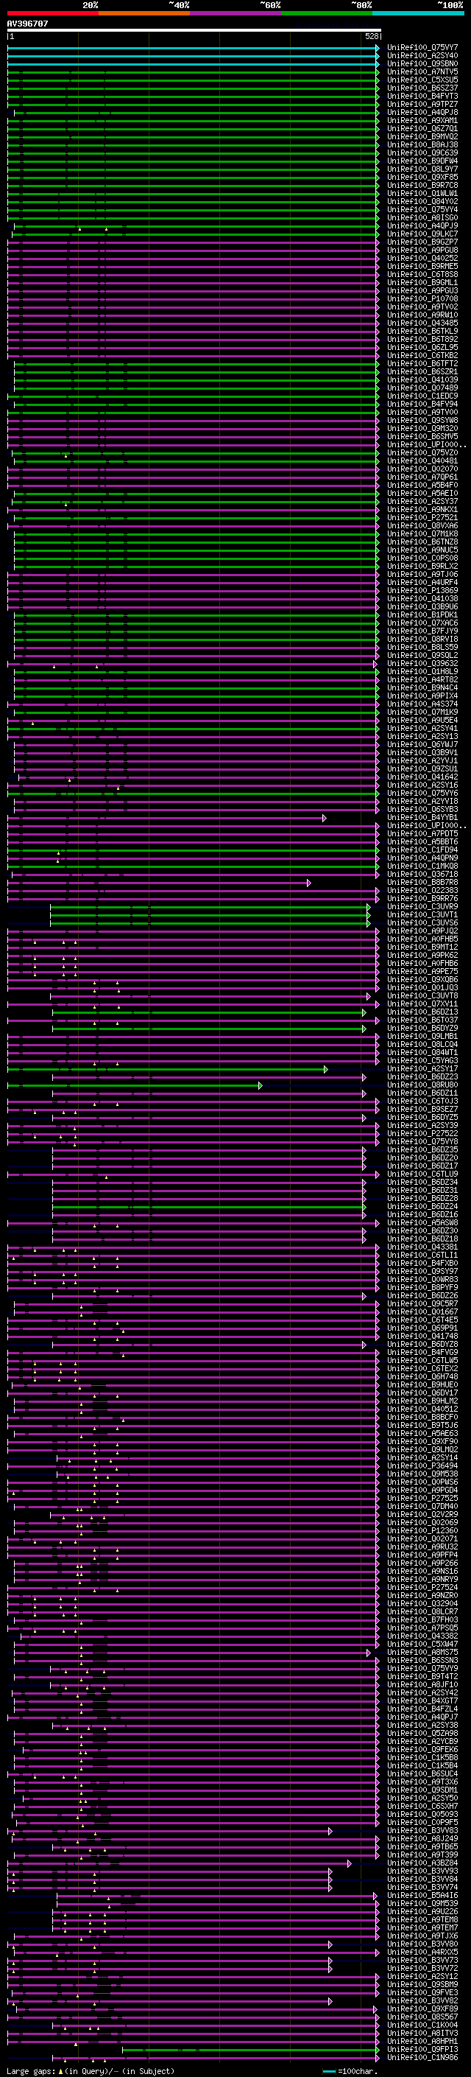This screenshot has height=2077, width=471.
Task: Select the UniRef100_Q9LKC7 entry
Action: click(422, 234)
